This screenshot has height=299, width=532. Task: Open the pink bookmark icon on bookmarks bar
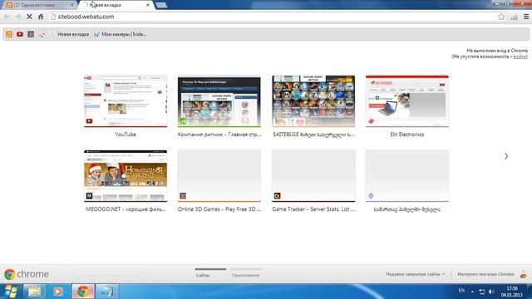tap(42, 34)
